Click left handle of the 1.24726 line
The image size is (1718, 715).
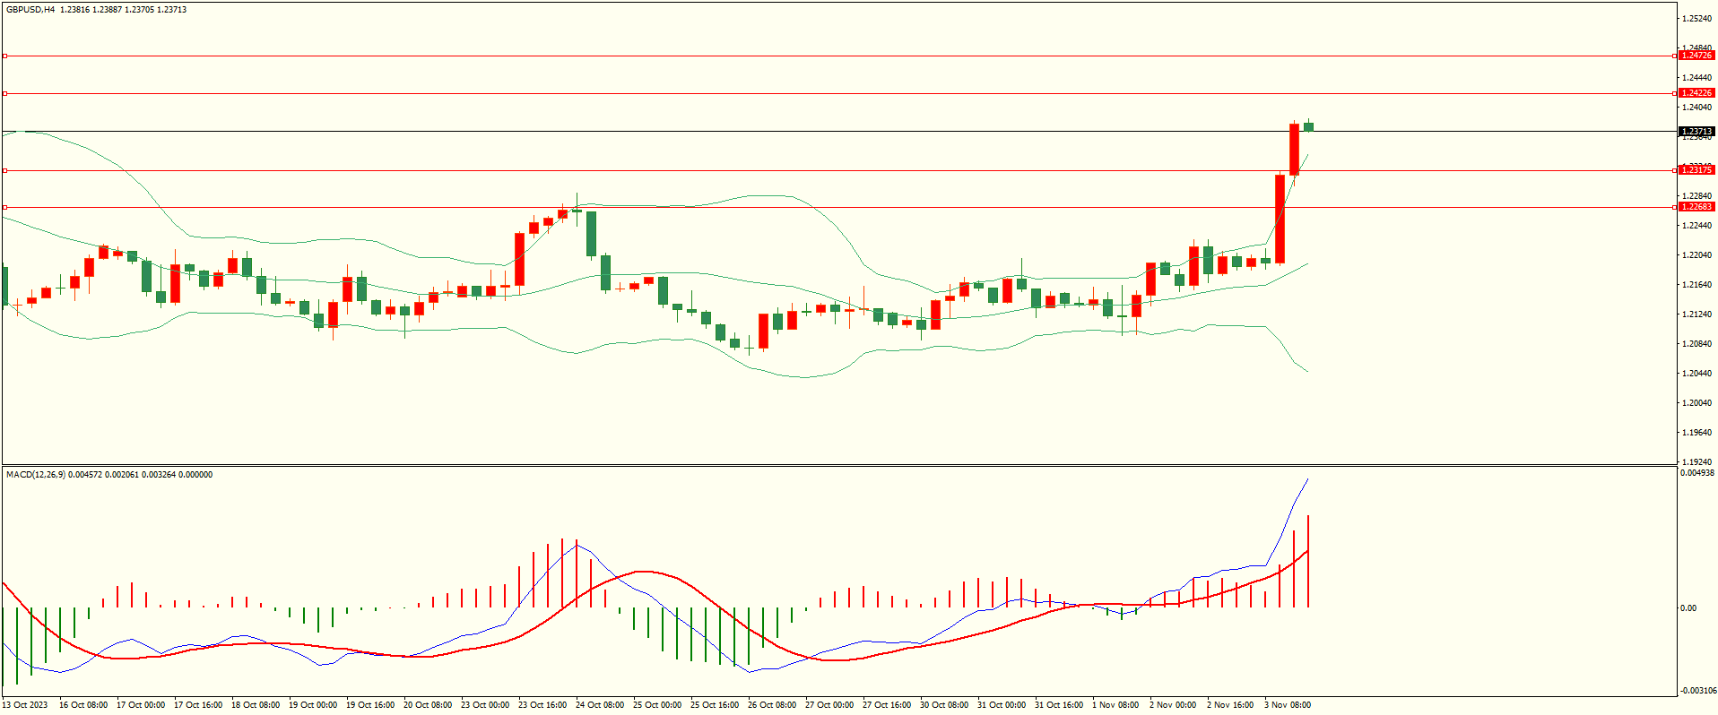coord(4,56)
